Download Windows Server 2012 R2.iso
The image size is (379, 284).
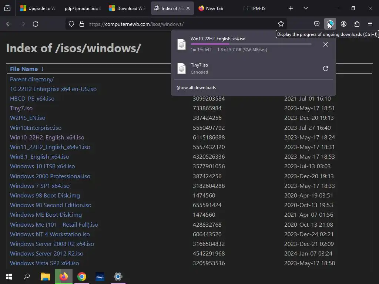(47, 254)
